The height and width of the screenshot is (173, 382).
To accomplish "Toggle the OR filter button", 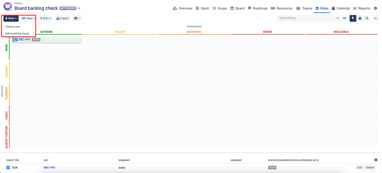I will point(345,18).
